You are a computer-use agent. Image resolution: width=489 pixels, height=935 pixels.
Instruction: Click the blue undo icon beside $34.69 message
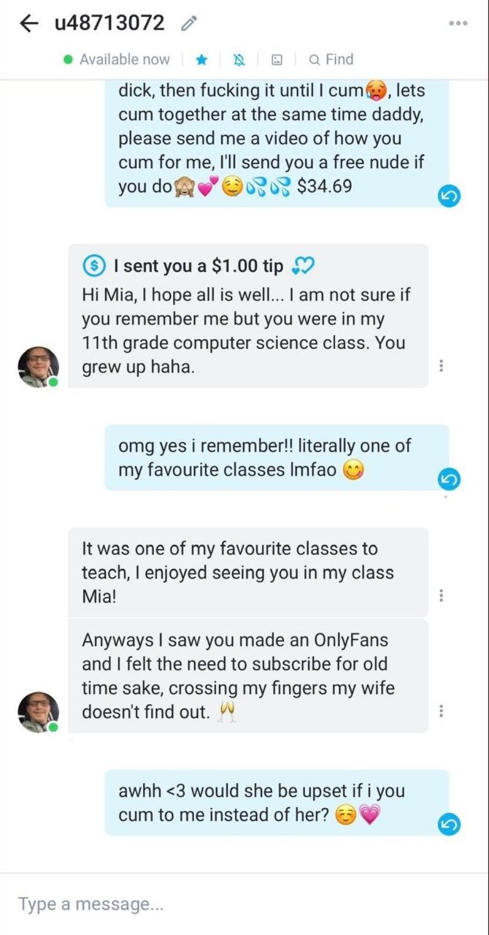(449, 195)
